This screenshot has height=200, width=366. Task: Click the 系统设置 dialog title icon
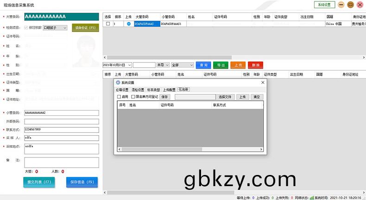(118, 82)
